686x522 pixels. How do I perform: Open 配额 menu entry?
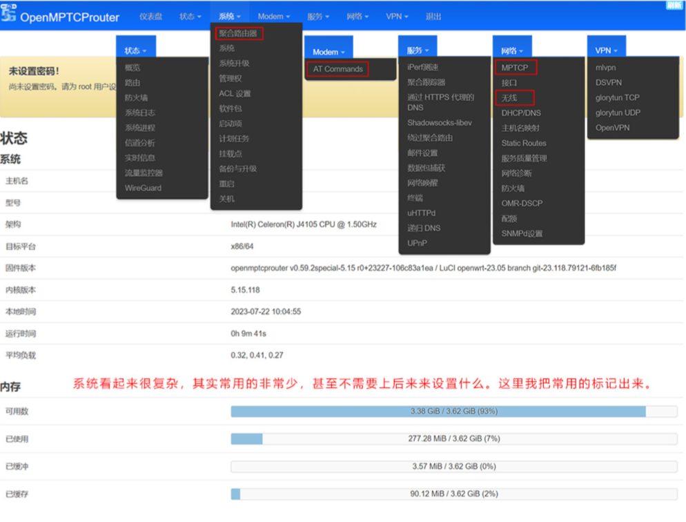pos(509,219)
